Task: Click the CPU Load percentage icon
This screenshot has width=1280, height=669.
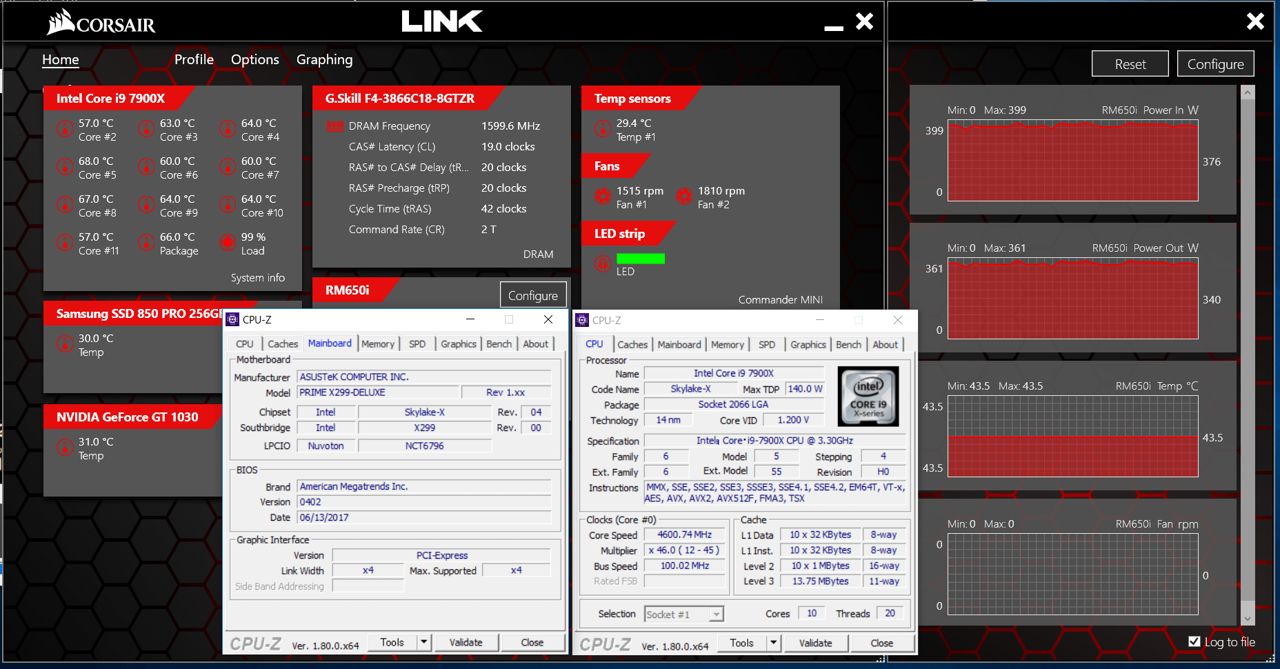Action: (228, 243)
